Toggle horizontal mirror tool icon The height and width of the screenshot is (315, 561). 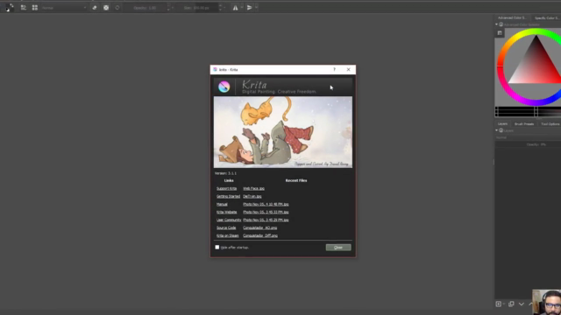click(235, 8)
